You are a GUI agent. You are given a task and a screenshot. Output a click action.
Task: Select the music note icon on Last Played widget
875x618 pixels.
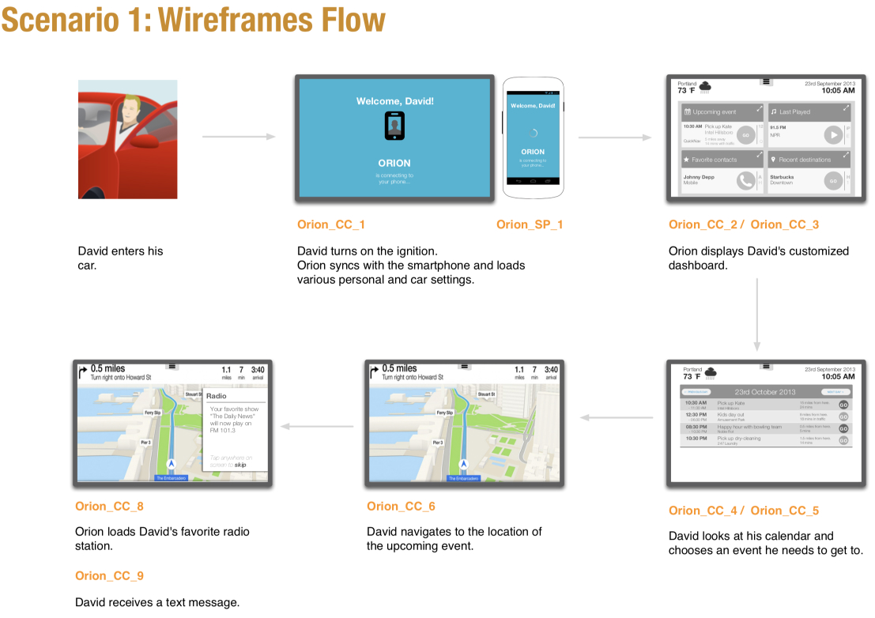pyautogui.click(x=774, y=111)
